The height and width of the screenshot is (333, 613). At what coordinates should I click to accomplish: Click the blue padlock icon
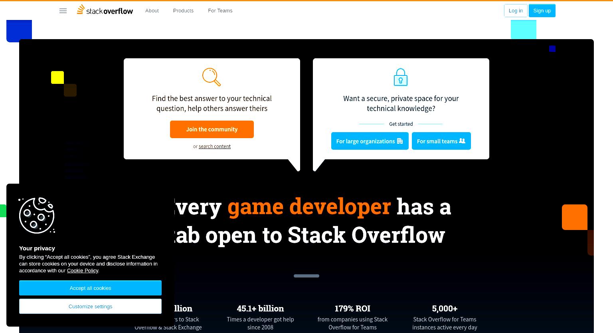point(401,77)
